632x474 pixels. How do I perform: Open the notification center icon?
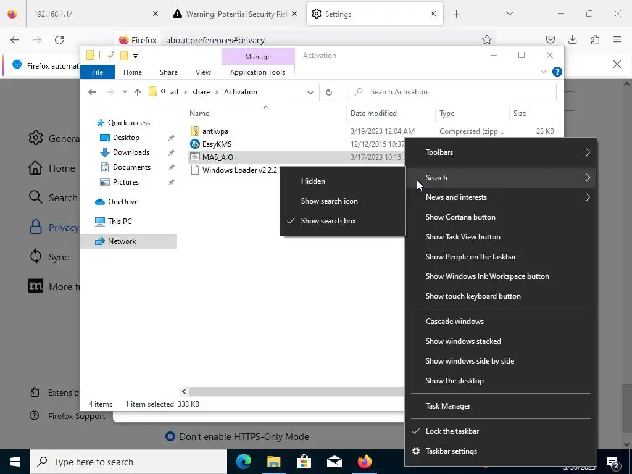coord(612,462)
